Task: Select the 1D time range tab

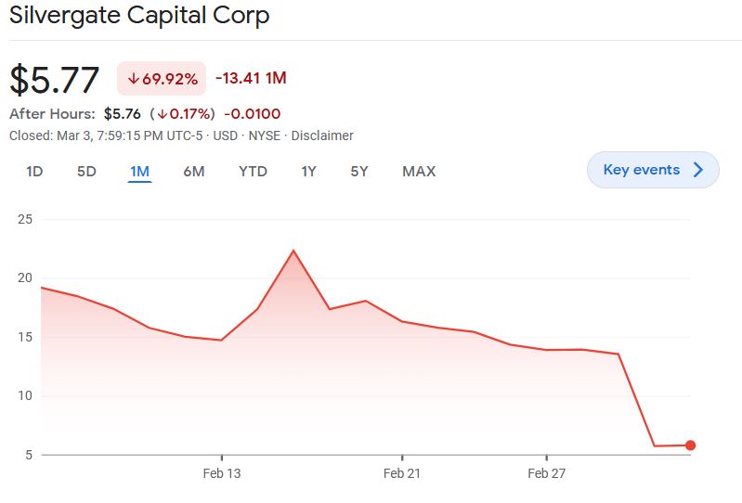Action: pyautogui.click(x=34, y=171)
